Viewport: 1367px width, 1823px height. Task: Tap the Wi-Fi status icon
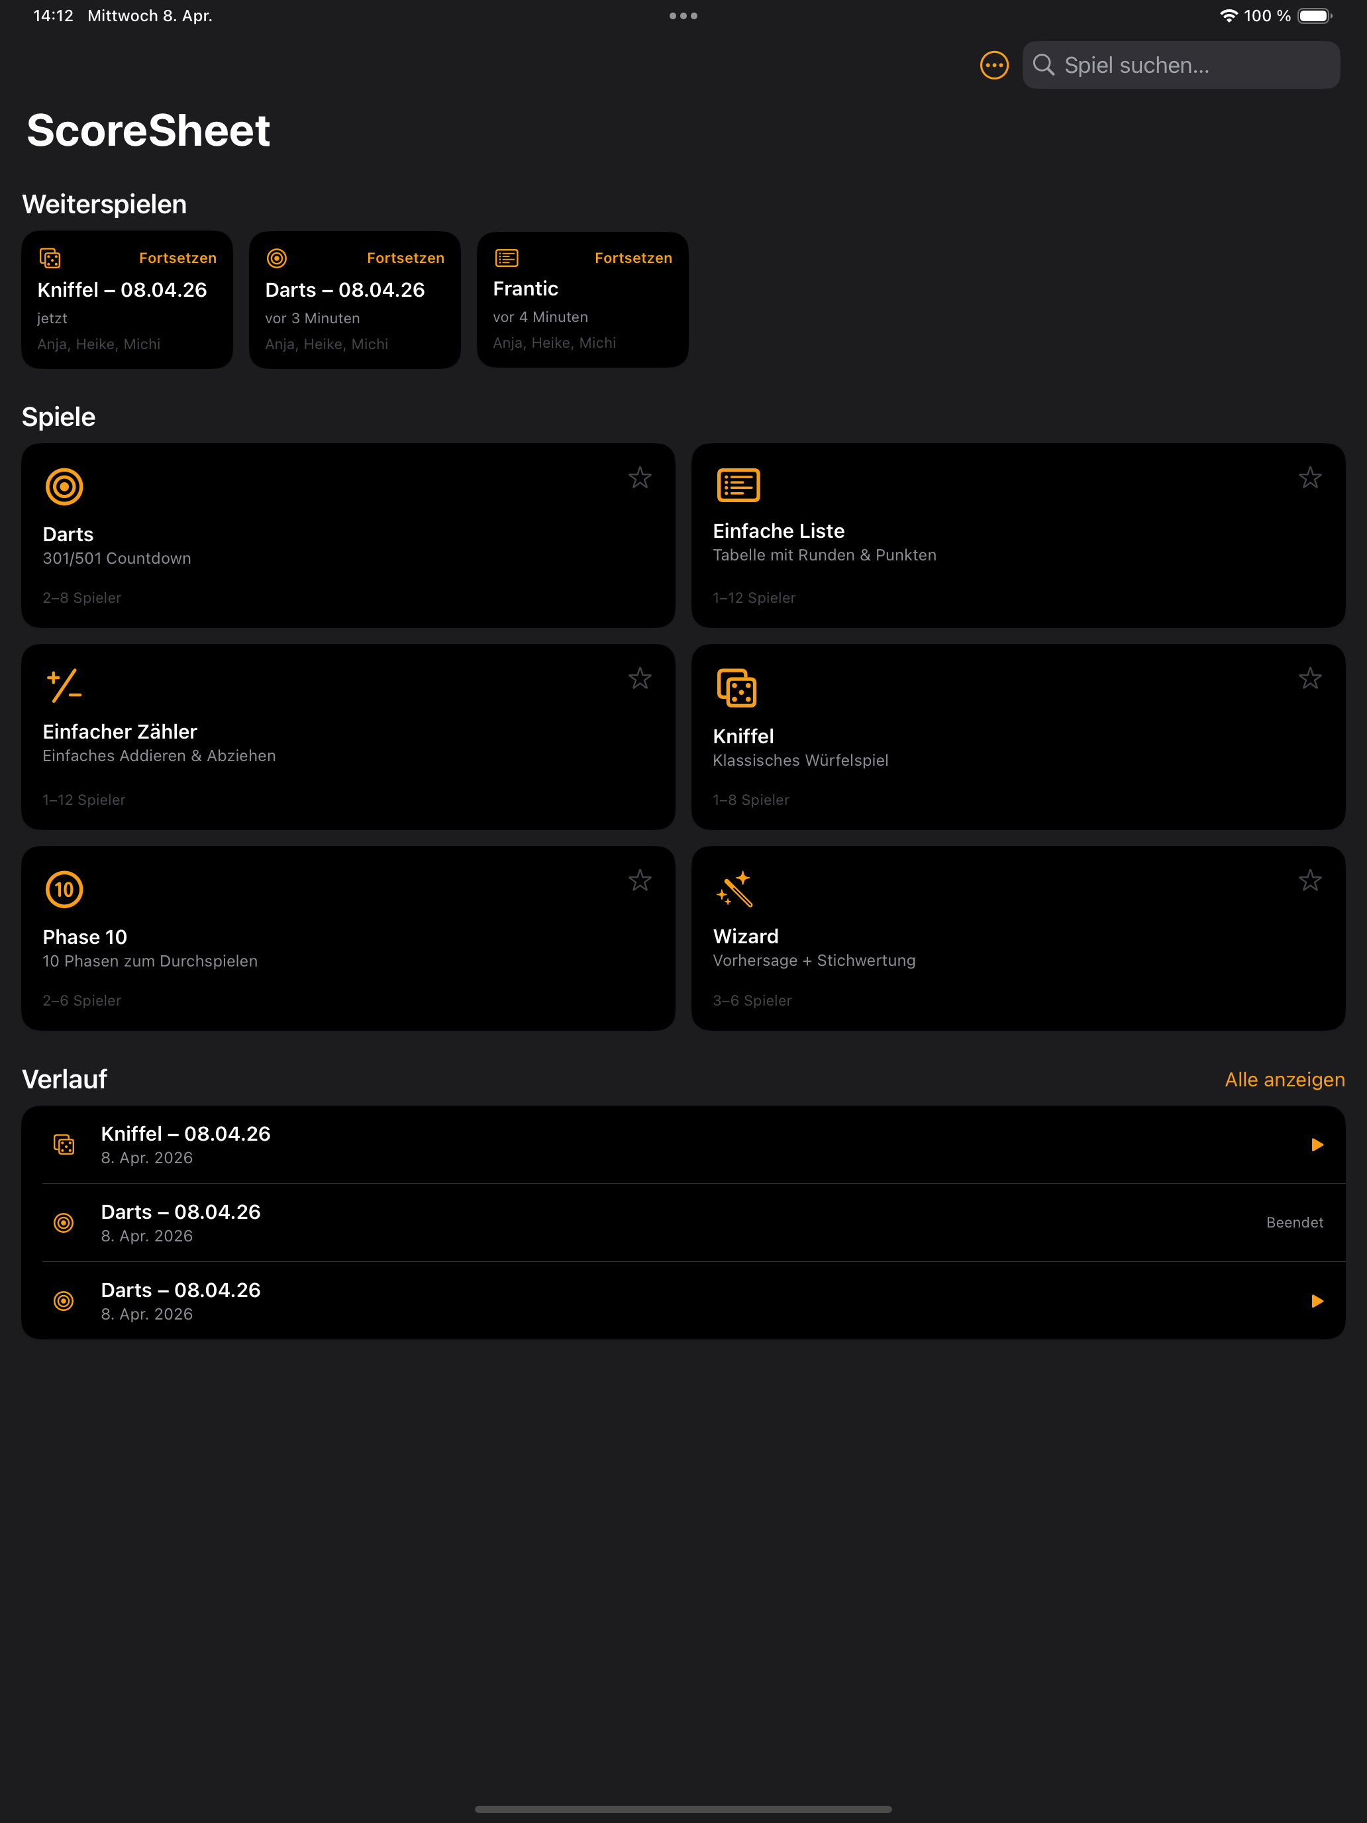(x=1228, y=16)
